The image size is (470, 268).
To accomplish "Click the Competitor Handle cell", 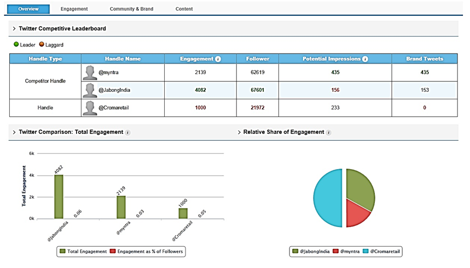I will (45, 81).
